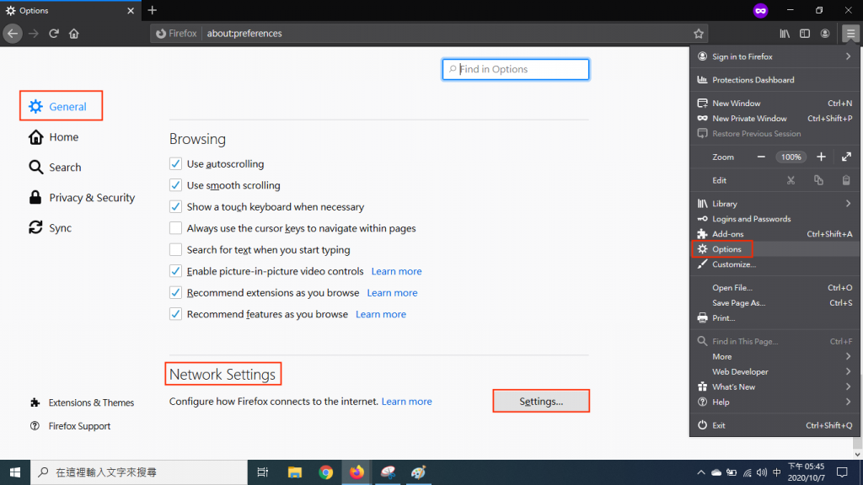863x485 pixels.
Task: Open the Firefox account toolbar icon
Action: pyautogui.click(x=824, y=34)
